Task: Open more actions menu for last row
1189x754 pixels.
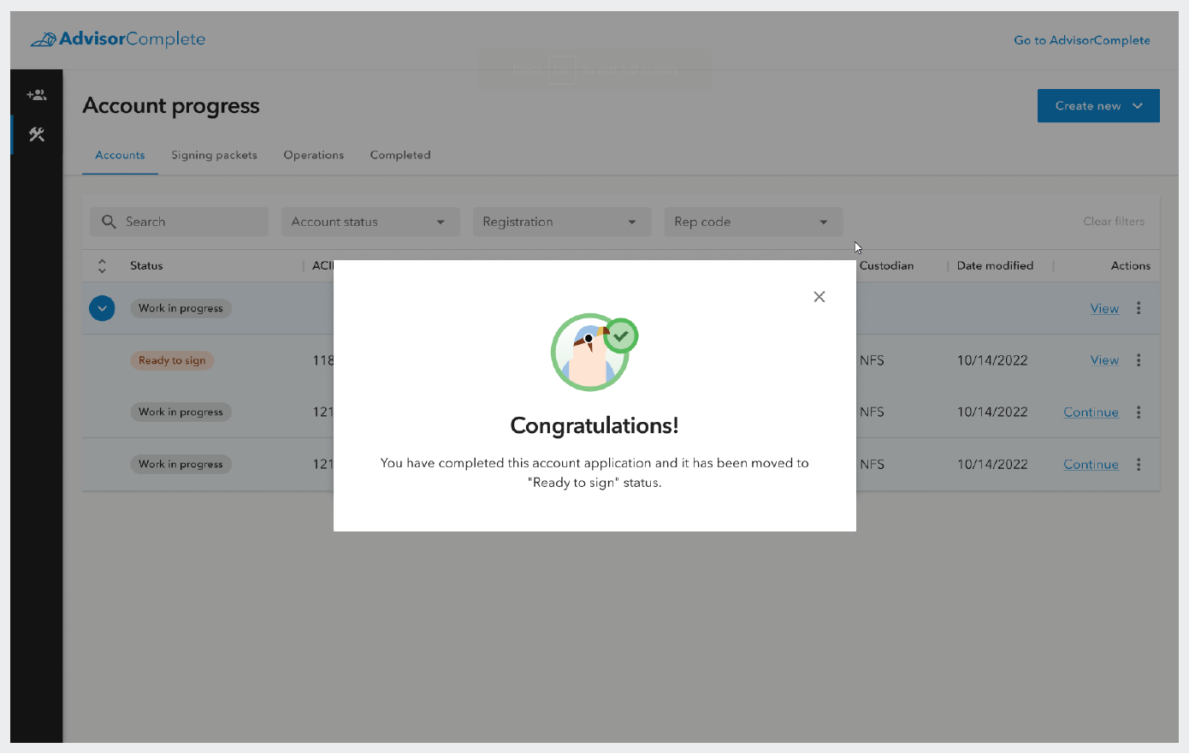Action: coord(1138,464)
